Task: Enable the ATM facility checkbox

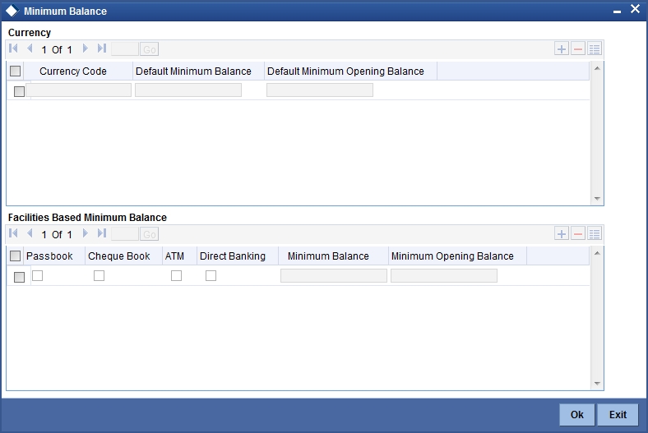Action: click(x=177, y=275)
